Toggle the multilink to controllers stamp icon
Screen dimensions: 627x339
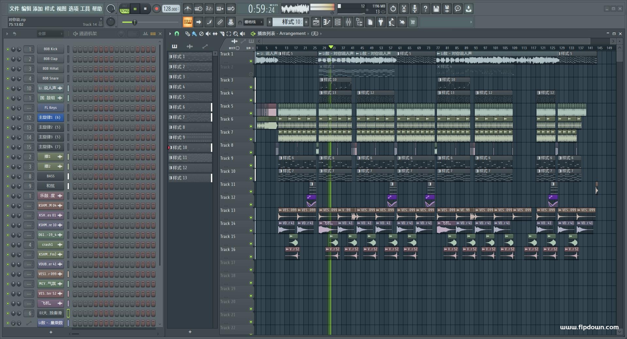pos(231,22)
